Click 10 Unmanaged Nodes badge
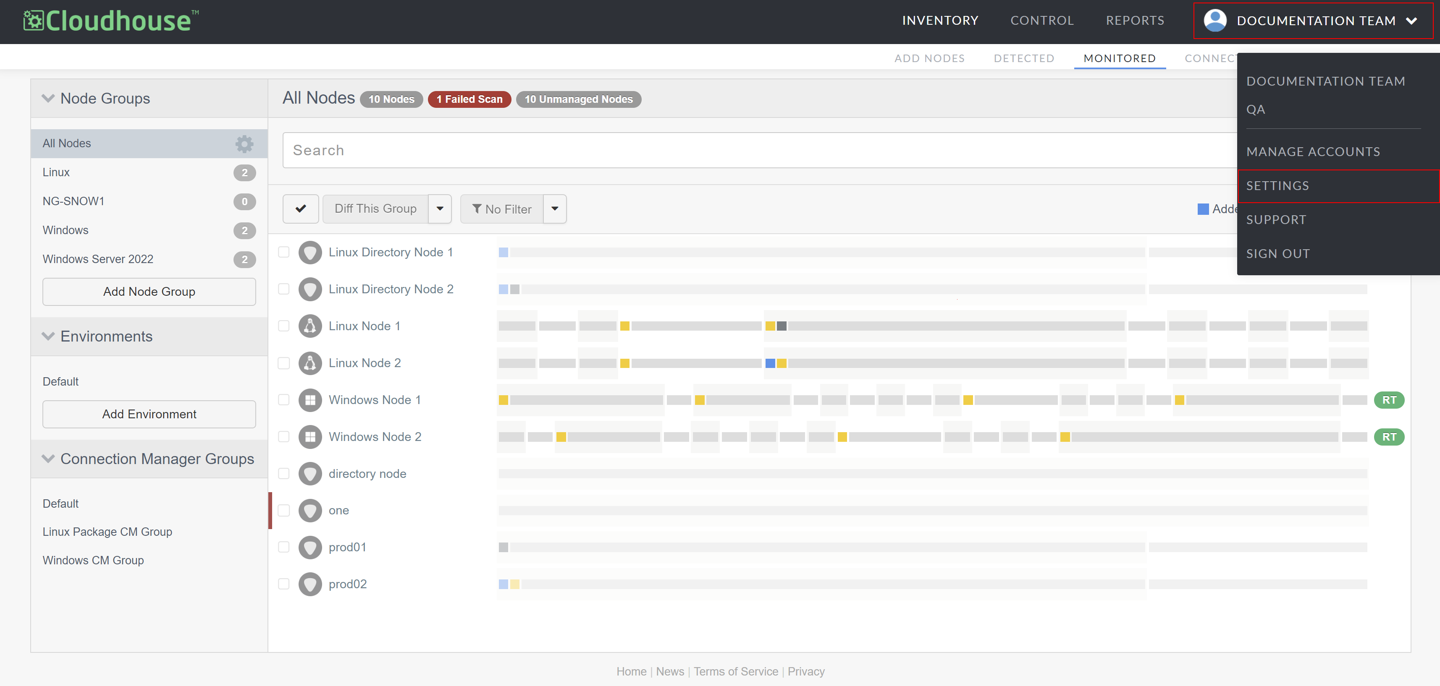Image resolution: width=1440 pixels, height=686 pixels. pos(579,99)
